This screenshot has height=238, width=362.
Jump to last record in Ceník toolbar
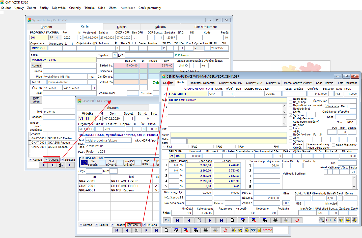coord(221,220)
